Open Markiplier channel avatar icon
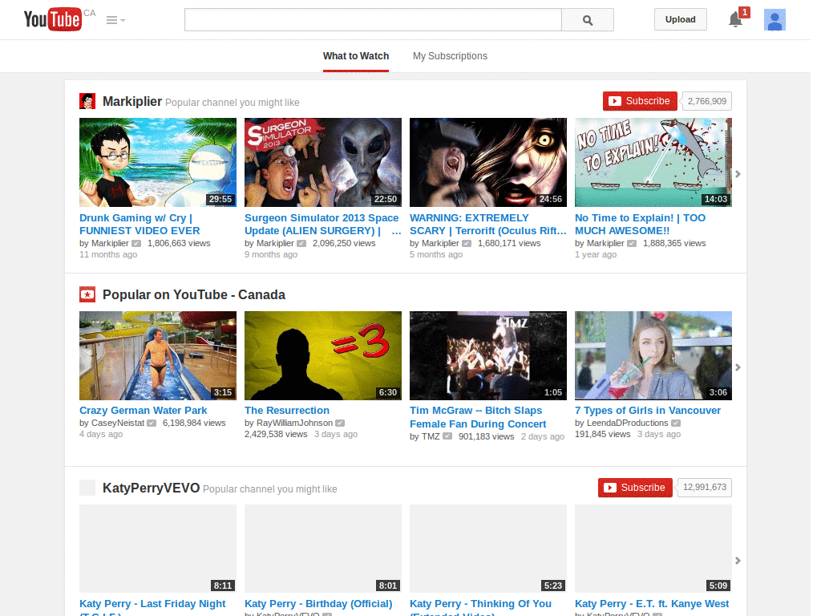The height and width of the screenshot is (616, 821). pyautogui.click(x=87, y=101)
